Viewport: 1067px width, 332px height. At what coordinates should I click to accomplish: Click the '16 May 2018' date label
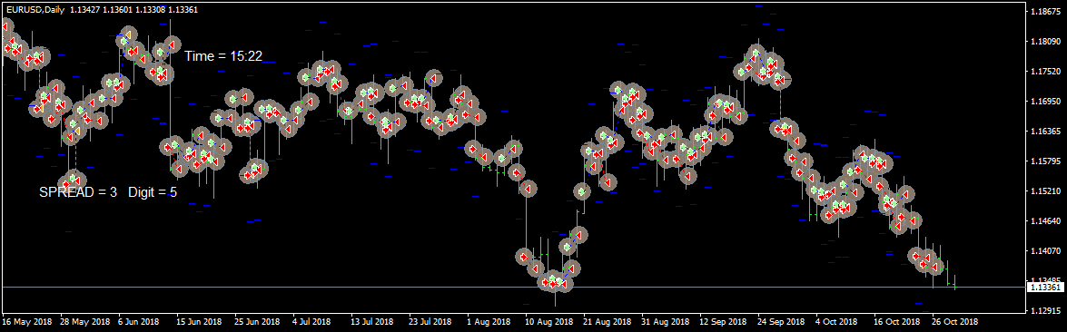pyautogui.click(x=27, y=321)
